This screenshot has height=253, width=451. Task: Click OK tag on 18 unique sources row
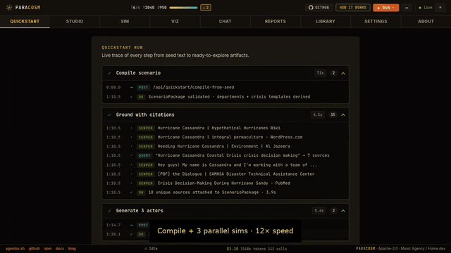point(141,193)
